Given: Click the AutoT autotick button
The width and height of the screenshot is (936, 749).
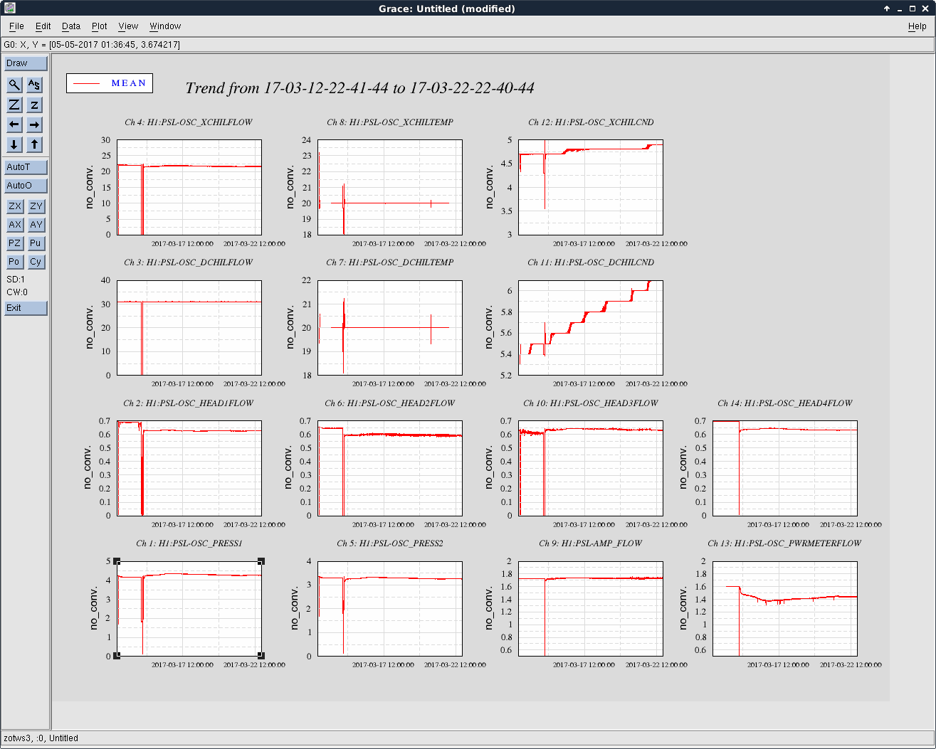Looking at the screenshot, I should click(x=26, y=167).
